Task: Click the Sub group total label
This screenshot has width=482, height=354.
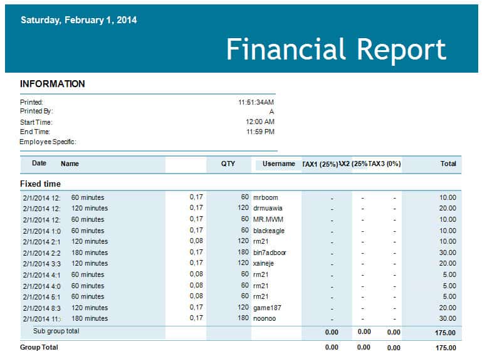Action: click(56, 331)
